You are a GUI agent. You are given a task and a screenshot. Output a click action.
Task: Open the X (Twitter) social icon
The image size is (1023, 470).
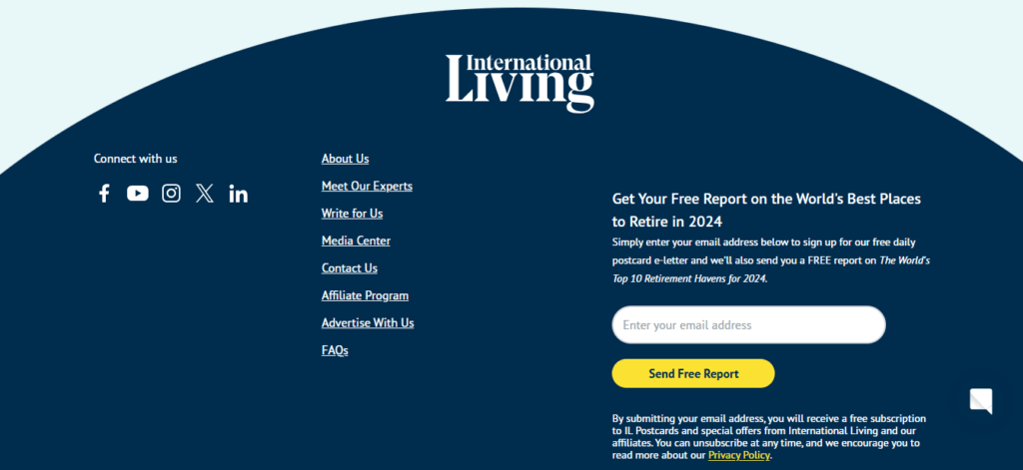205,194
